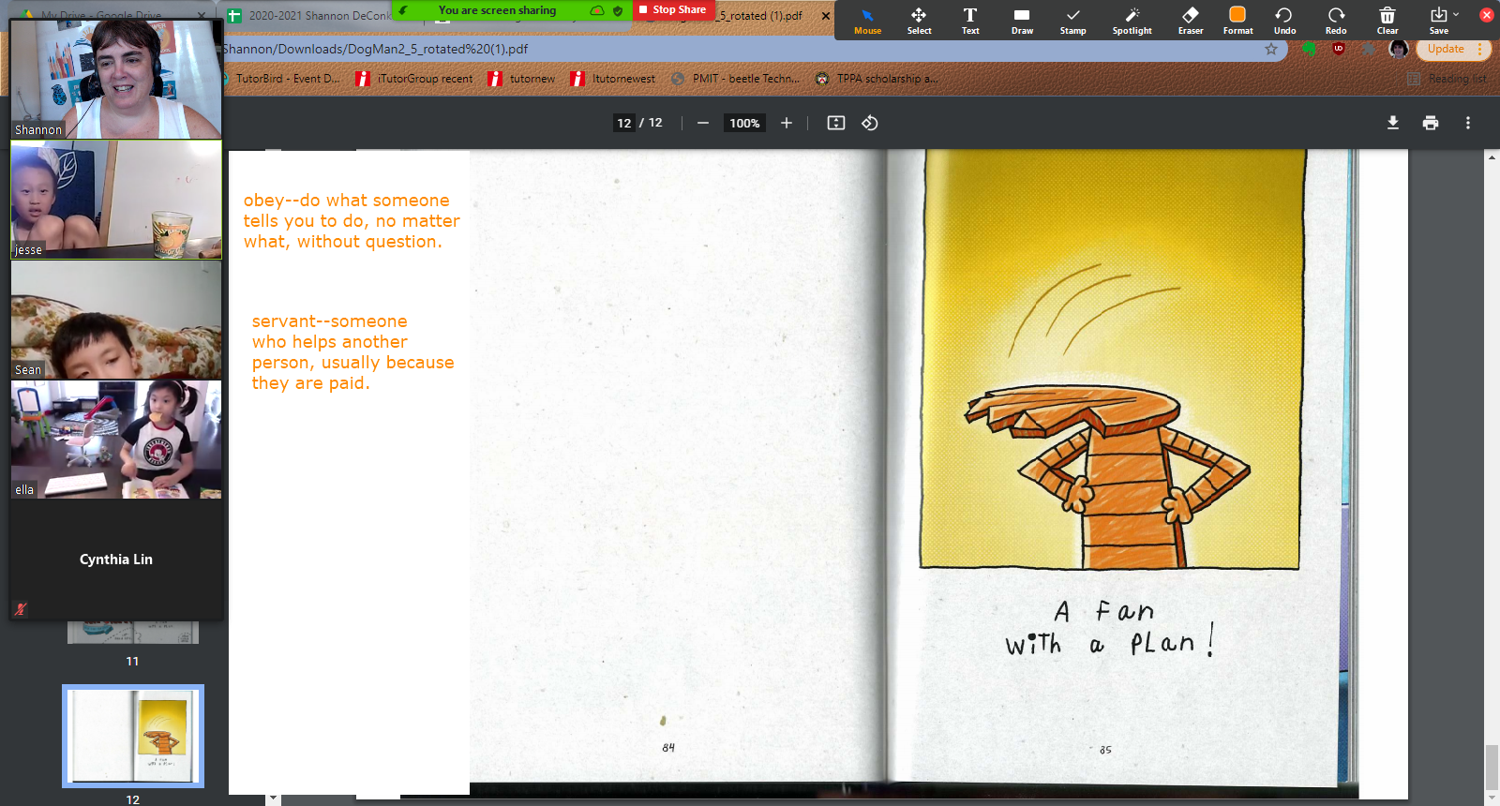Toggle fit to page view
The height and width of the screenshot is (806, 1500).
coord(836,123)
